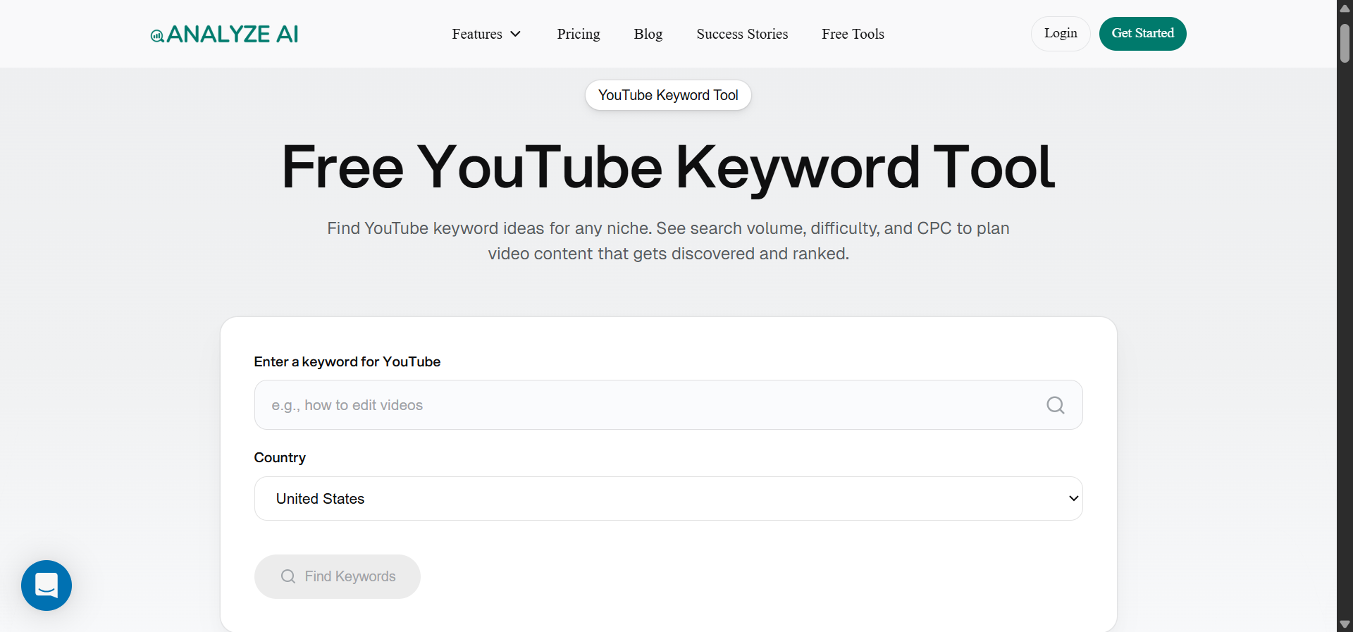Click the 'Enter a keyword for YouTube' label
This screenshot has width=1353, height=632.
click(x=347, y=361)
